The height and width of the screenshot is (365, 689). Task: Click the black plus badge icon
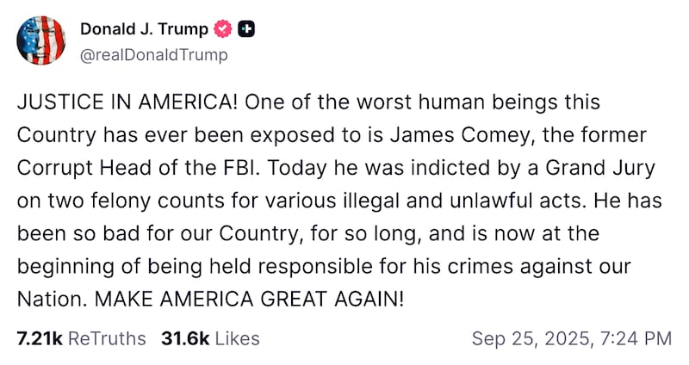245,29
